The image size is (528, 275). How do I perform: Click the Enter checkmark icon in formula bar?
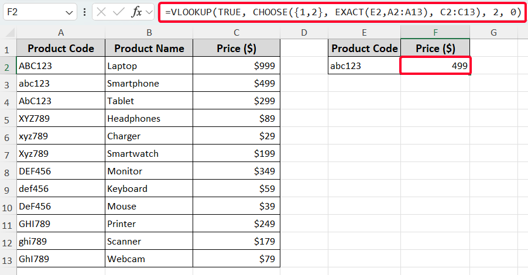tap(119, 12)
